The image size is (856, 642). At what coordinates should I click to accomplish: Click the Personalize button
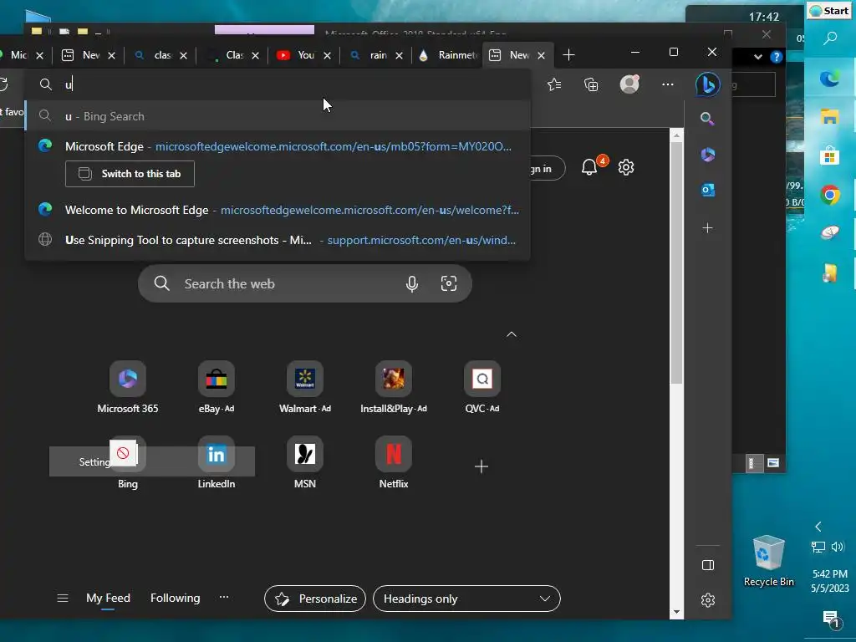point(315,599)
